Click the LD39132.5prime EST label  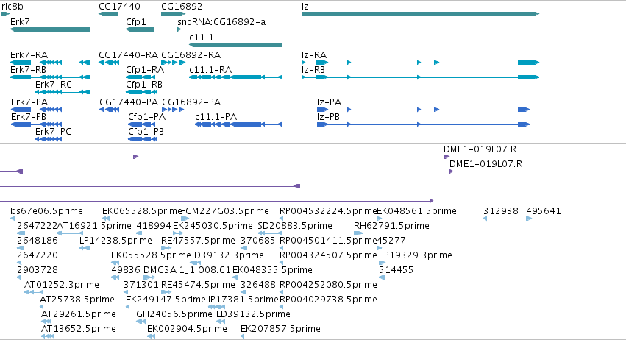253,314
